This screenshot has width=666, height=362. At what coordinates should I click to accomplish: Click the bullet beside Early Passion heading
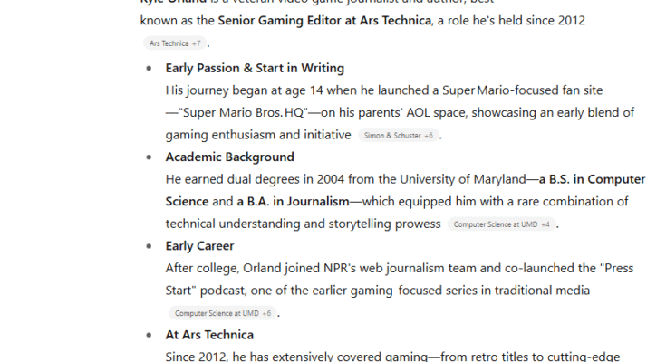(x=149, y=68)
